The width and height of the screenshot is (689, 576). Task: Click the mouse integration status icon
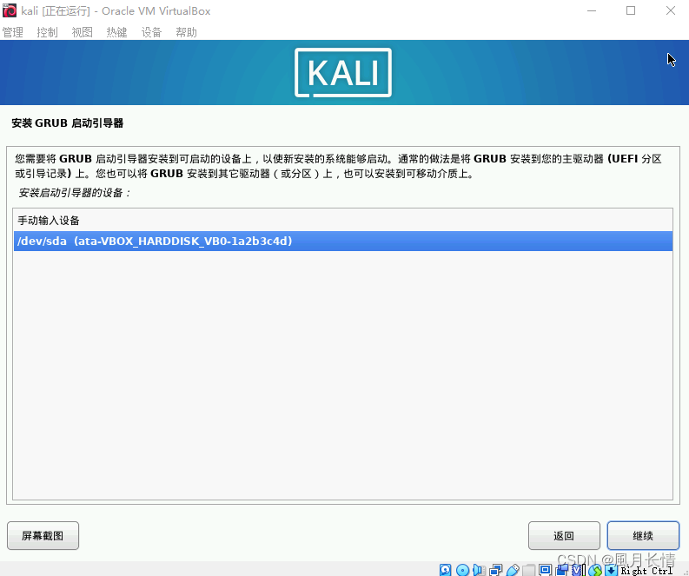coord(595,570)
